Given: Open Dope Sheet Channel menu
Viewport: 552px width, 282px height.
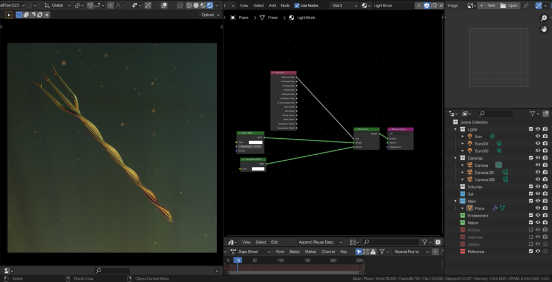Looking at the screenshot, I should pyautogui.click(x=328, y=251).
